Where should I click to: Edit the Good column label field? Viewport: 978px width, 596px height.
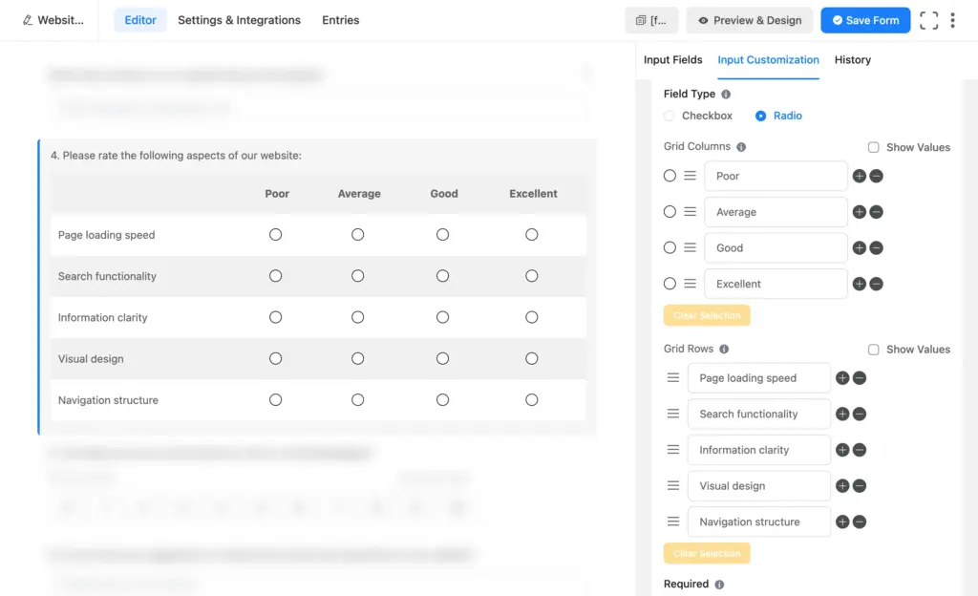(x=776, y=248)
